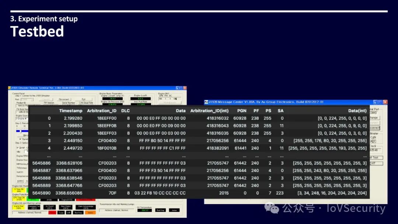This screenshot has height=224, width=398.
Task: Click the Arbitration_ID(int) column header
Action: [x=209, y=111]
